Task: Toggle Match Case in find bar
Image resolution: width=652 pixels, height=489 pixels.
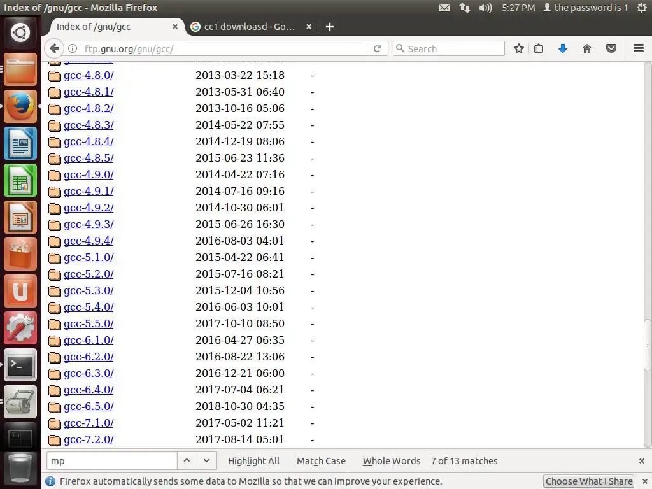Action: 321,461
